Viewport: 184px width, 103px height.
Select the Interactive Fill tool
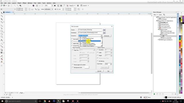(2, 59)
